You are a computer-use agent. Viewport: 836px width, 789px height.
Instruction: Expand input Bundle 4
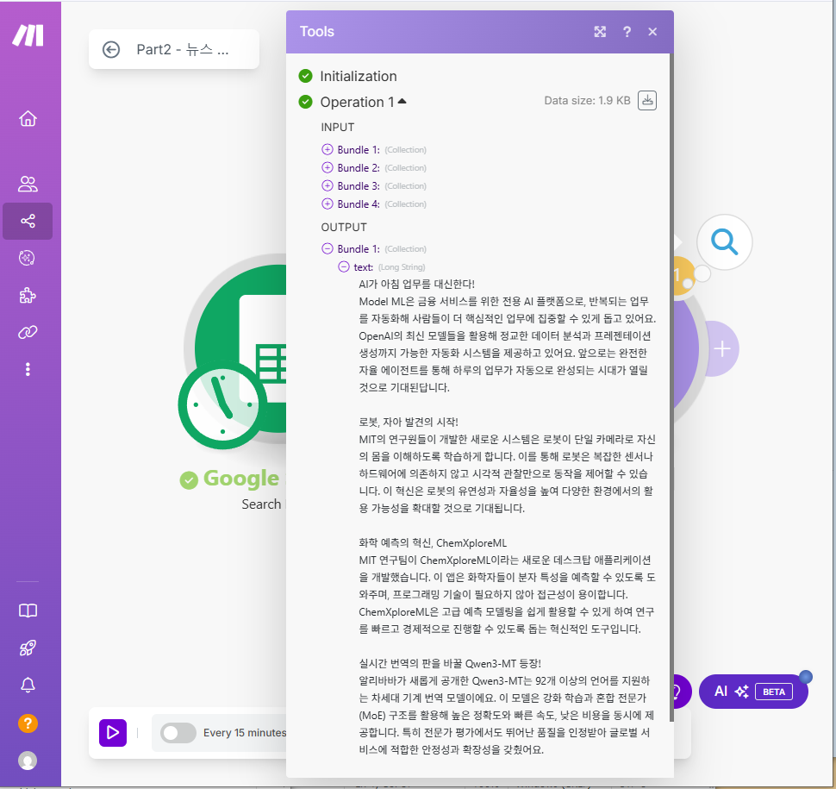click(328, 204)
